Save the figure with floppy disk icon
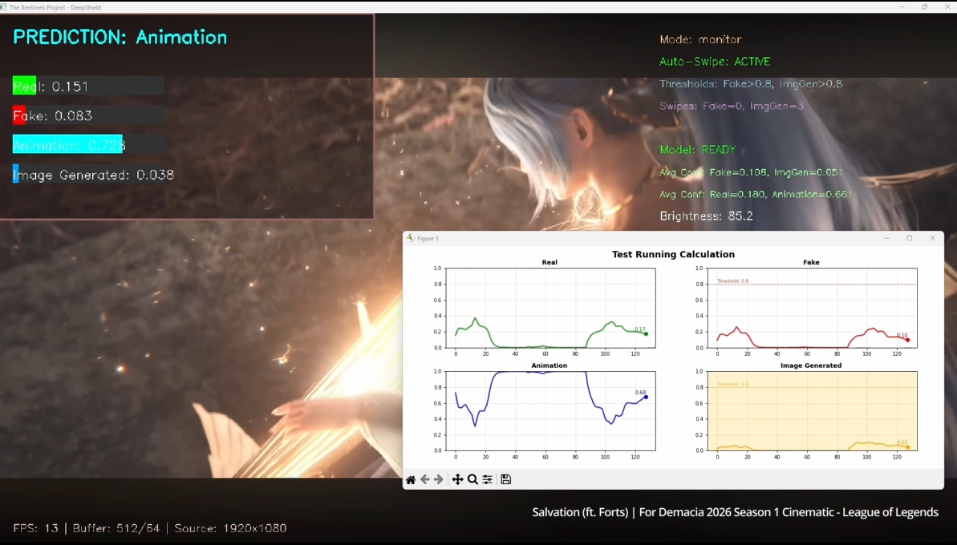This screenshot has width=957, height=545. [506, 479]
